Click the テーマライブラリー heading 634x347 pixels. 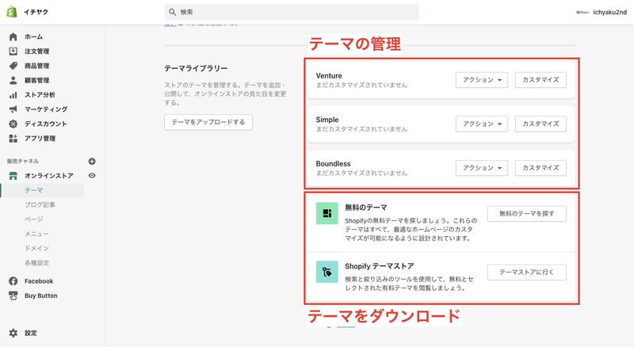[x=196, y=68]
